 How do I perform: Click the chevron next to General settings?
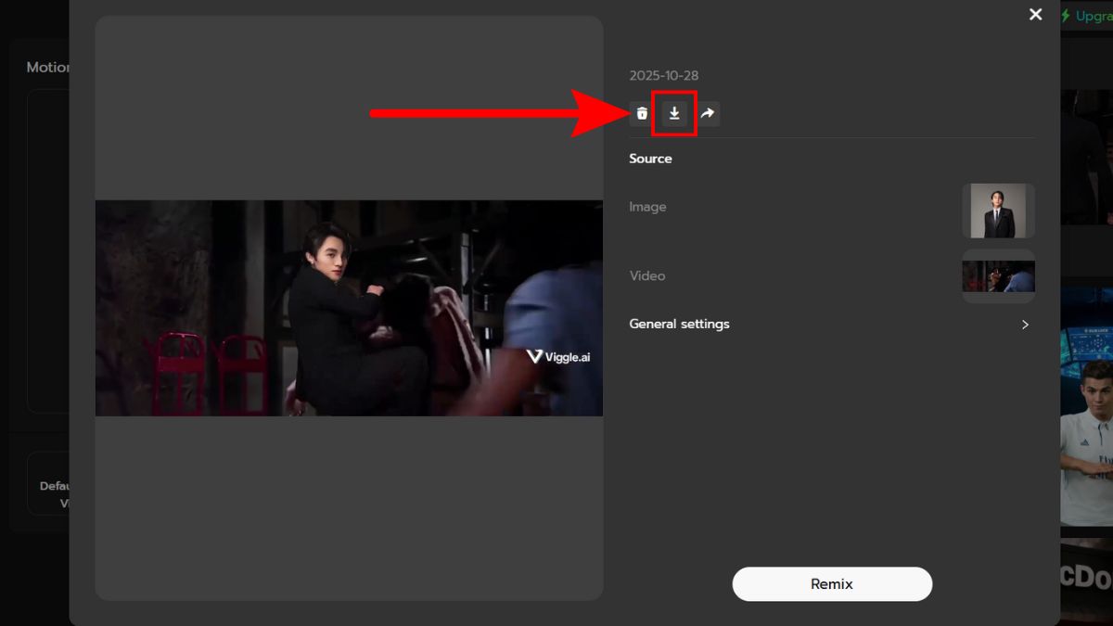(x=1025, y=325)
